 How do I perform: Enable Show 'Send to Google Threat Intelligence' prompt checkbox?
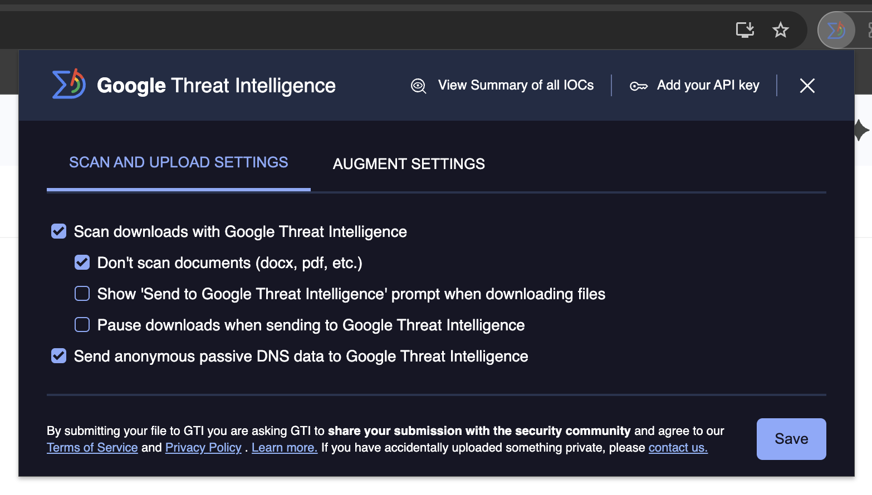pos(82,294)
